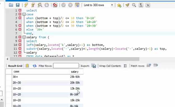The width and height of the screenshot is (175, 107).
Task: Click the error marker on line 6
Action: [x=20, y=29]
